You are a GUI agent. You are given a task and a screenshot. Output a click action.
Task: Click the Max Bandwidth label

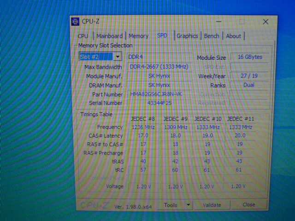tap(103, 67)
